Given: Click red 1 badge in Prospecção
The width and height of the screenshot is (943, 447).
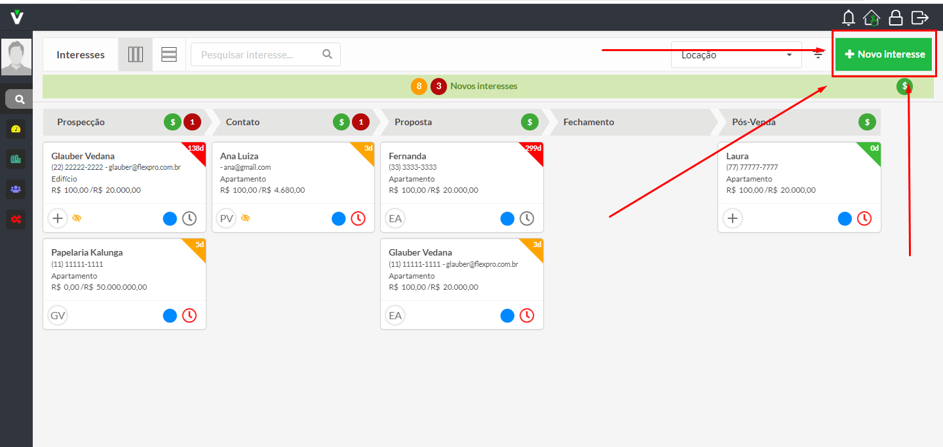Looking at the screenshot, I should (x=192, y=122).
